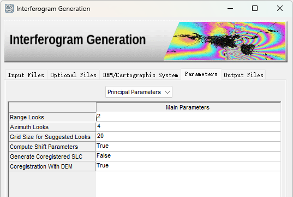Select the Azimuth Looks row label

pyautogui.click(x=52, y=127)
